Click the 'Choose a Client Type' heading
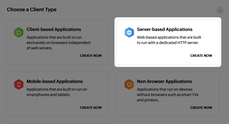 (x=32, y=10)
